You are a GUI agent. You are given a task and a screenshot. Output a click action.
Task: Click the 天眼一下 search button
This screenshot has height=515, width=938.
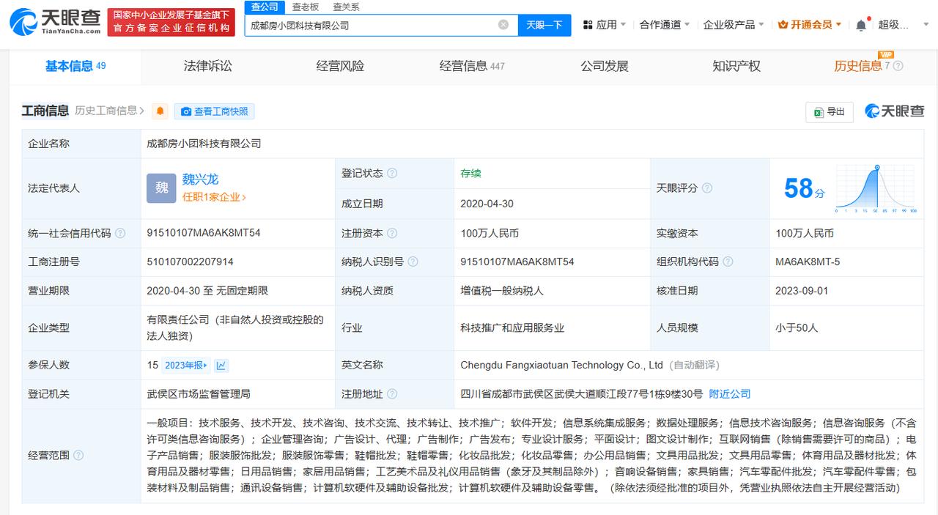(x=544, y=25)
